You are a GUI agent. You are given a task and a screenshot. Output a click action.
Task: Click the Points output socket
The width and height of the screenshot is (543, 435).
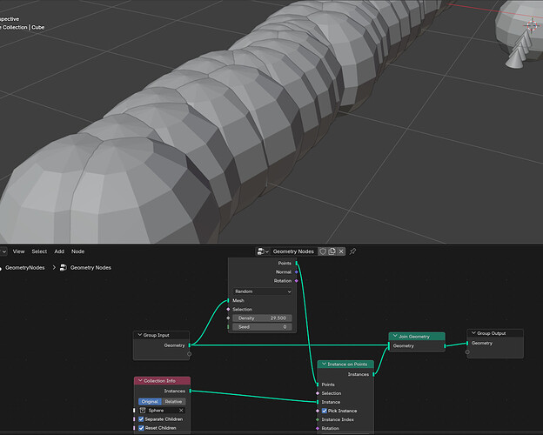click(x=297, y=264)
